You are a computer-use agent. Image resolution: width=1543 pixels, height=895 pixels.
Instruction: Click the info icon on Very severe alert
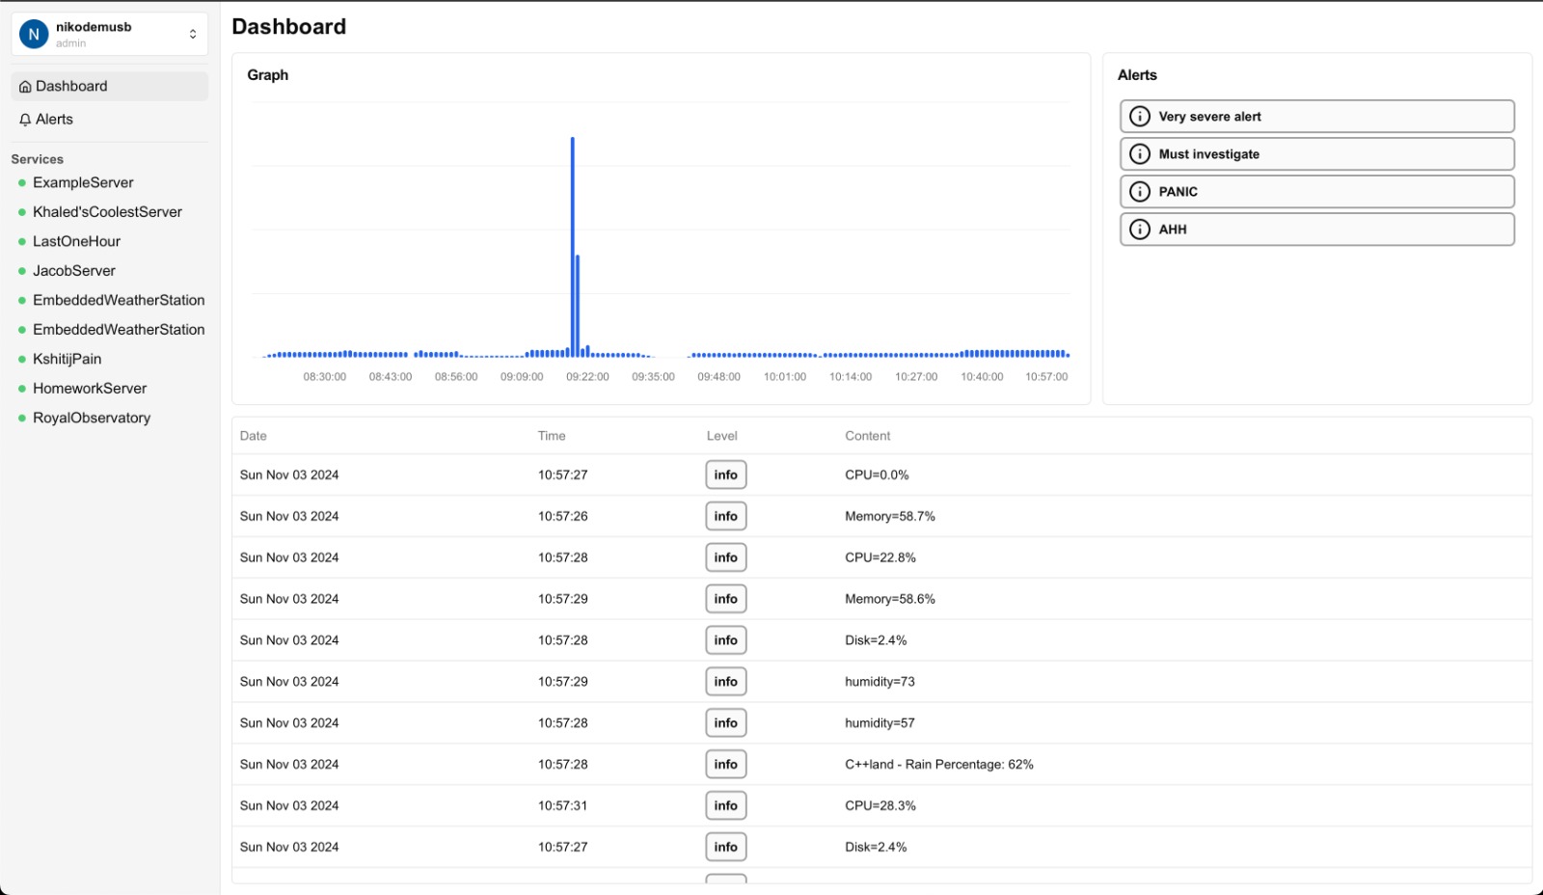pyautogui.click(x=1140, y=117)
